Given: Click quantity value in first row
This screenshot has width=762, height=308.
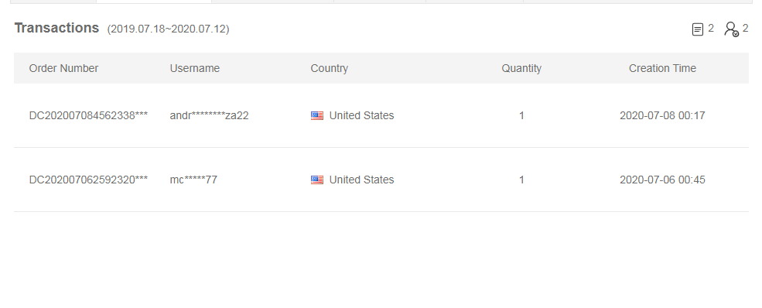Looking at the screenshot, I should (521, 115).
